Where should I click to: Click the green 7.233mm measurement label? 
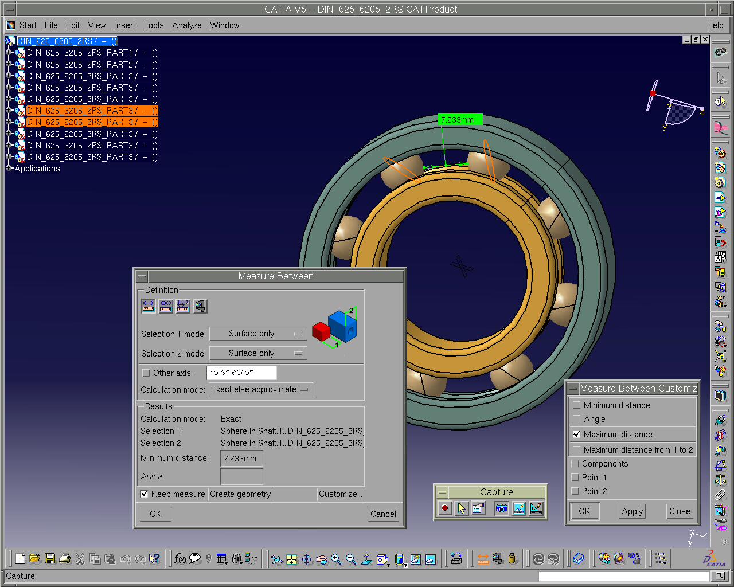[x=460, y=119]
